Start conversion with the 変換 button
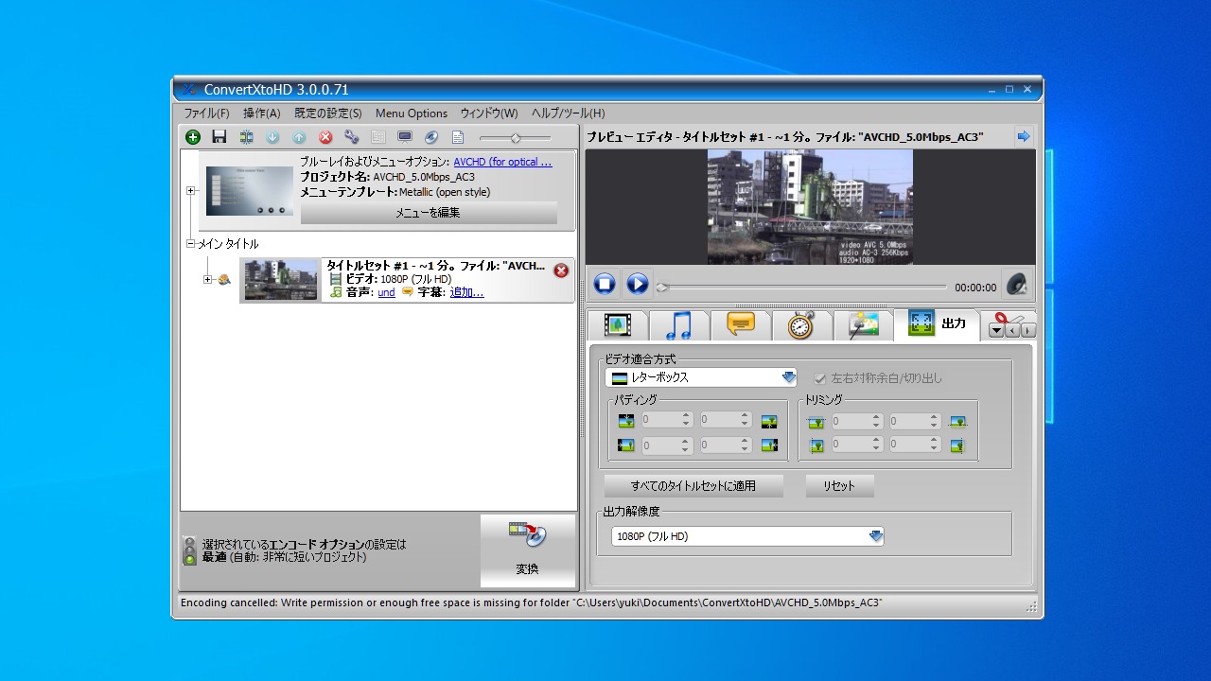The width and height of the screenshot is (1211, 681). [527, 550]
